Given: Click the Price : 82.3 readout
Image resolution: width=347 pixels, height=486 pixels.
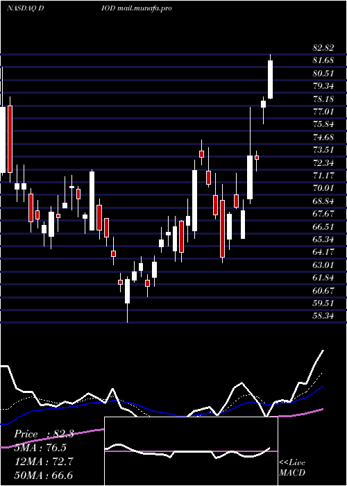Looking at the screenshot, I should point(44,434).
